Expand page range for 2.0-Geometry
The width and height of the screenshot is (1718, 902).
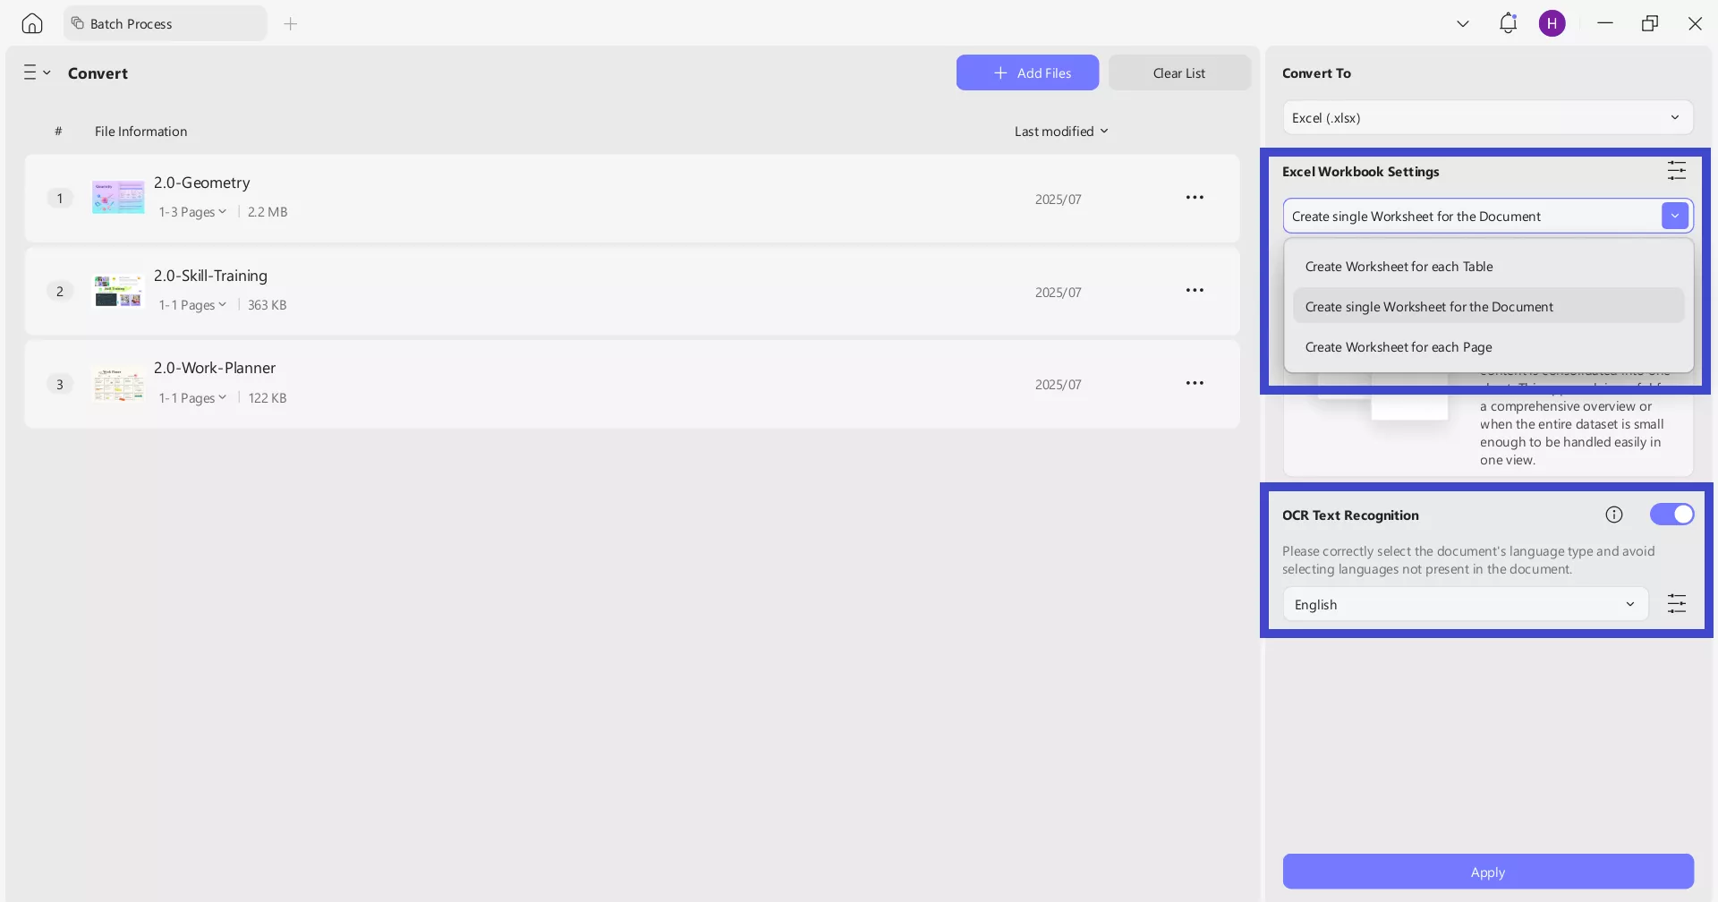pos(192,212)
